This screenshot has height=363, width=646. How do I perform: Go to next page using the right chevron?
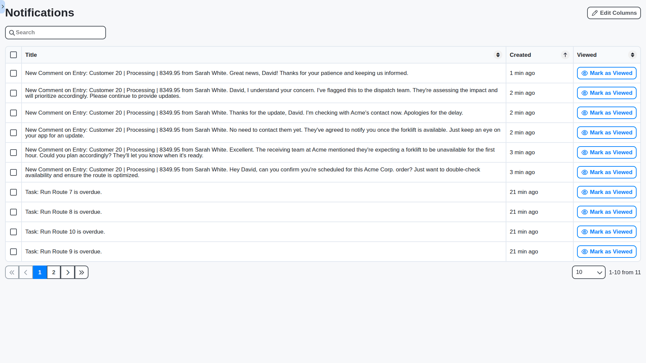click(x=67, y=272)
